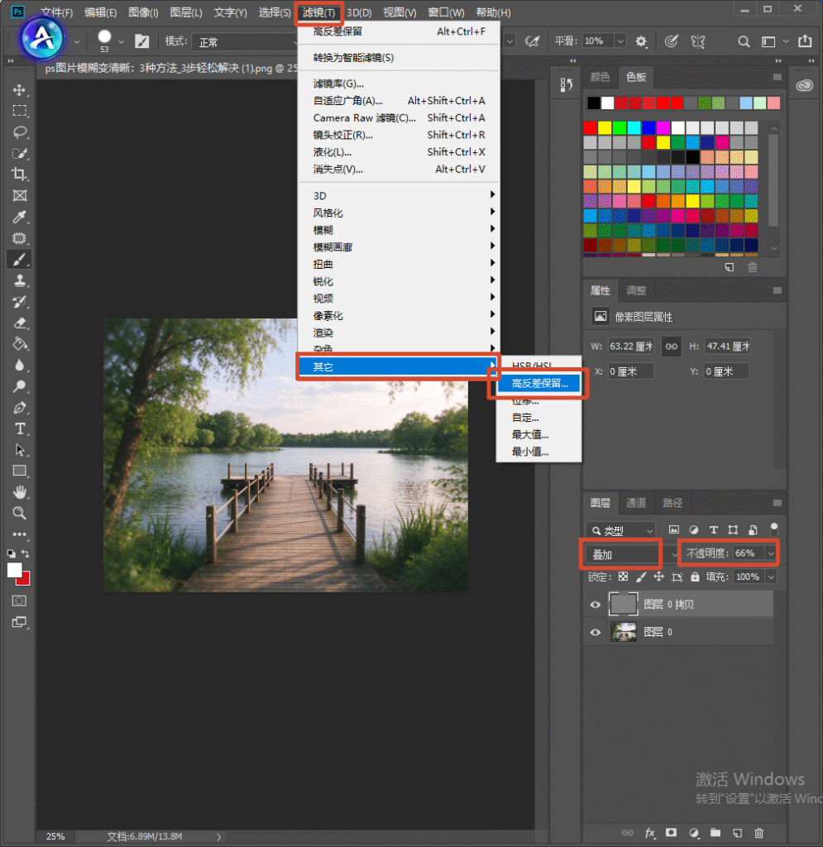Select the Pen tool
This screenshot has height=847, width=823.
pos(20,408)
